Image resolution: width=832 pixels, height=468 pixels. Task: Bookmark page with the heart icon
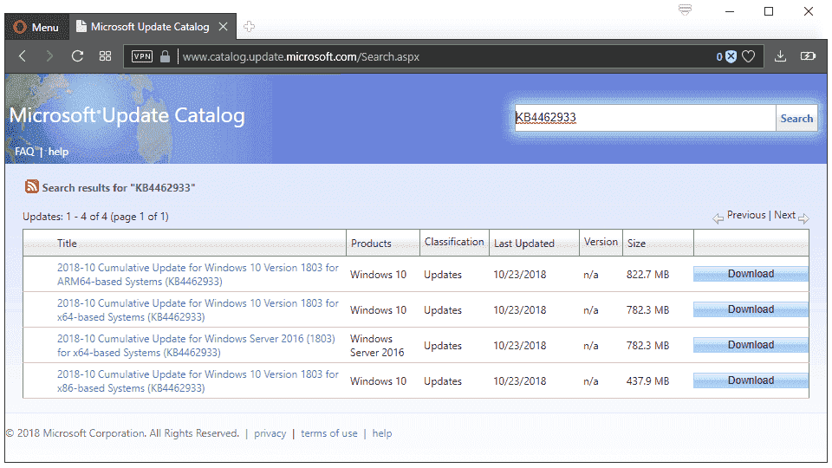[748, 56]
